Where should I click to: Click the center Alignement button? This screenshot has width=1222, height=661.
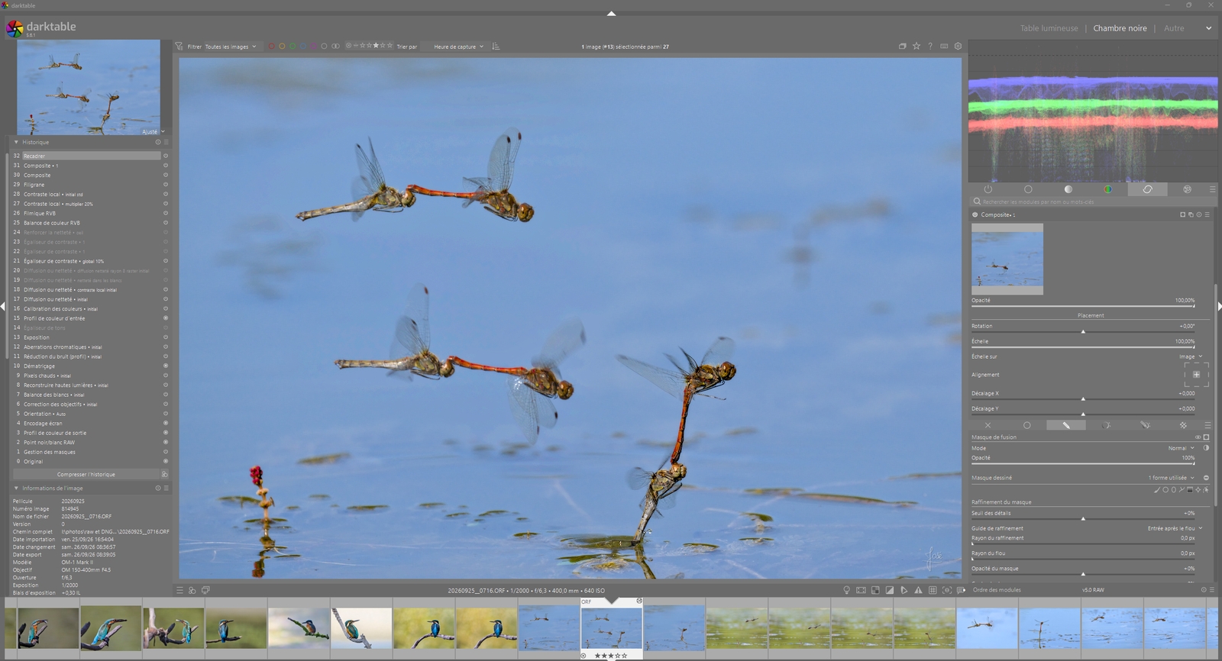pos(1196,375)
